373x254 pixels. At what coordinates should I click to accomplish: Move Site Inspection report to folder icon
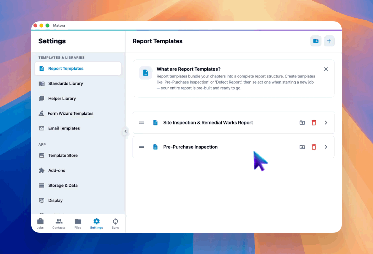click(x=302, y=123)
